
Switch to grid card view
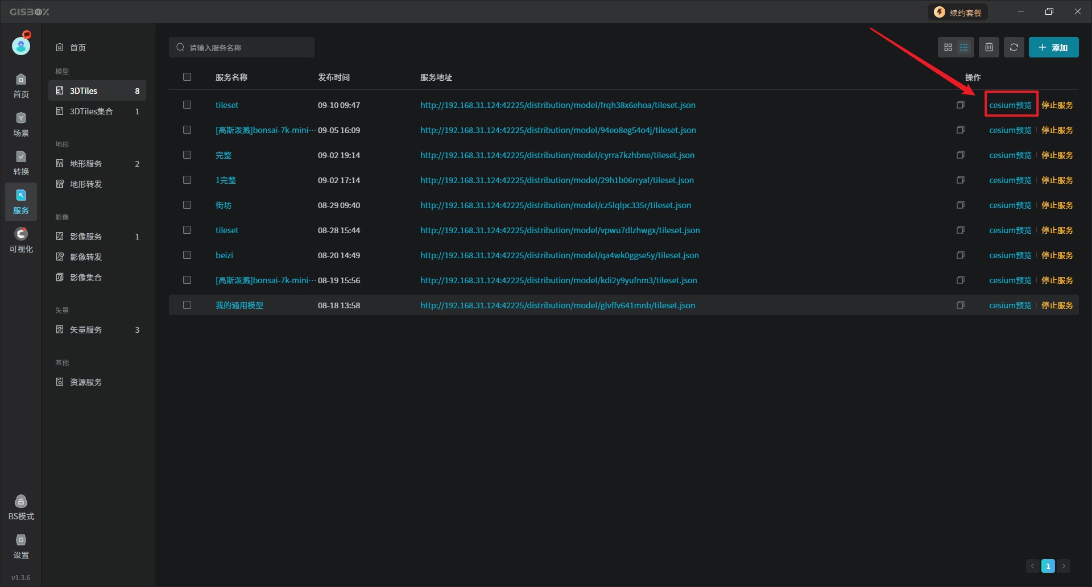[x=948, y=48]
